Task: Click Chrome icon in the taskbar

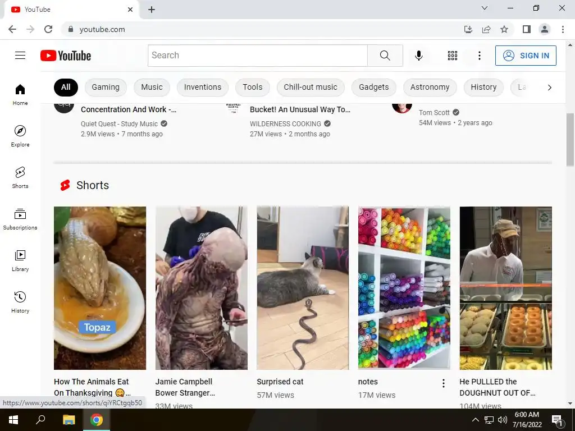Action: pyautogui.click(x=97, y=420)
